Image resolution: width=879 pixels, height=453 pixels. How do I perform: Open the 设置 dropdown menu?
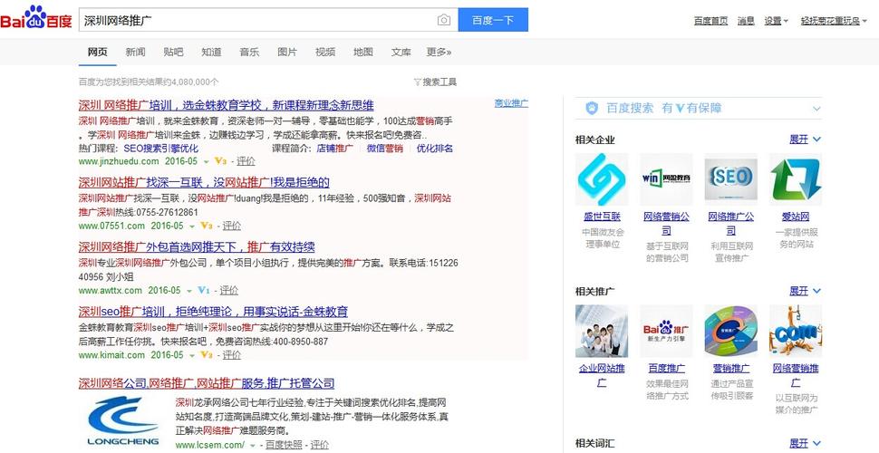(x=776, y=21)
